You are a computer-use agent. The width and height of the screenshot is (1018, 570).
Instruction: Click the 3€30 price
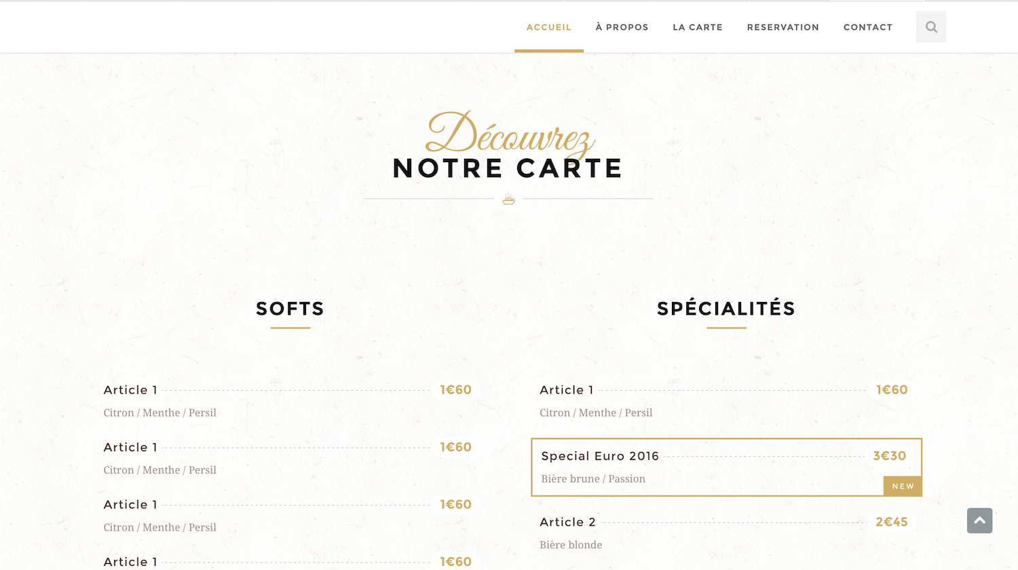point(889,456)
